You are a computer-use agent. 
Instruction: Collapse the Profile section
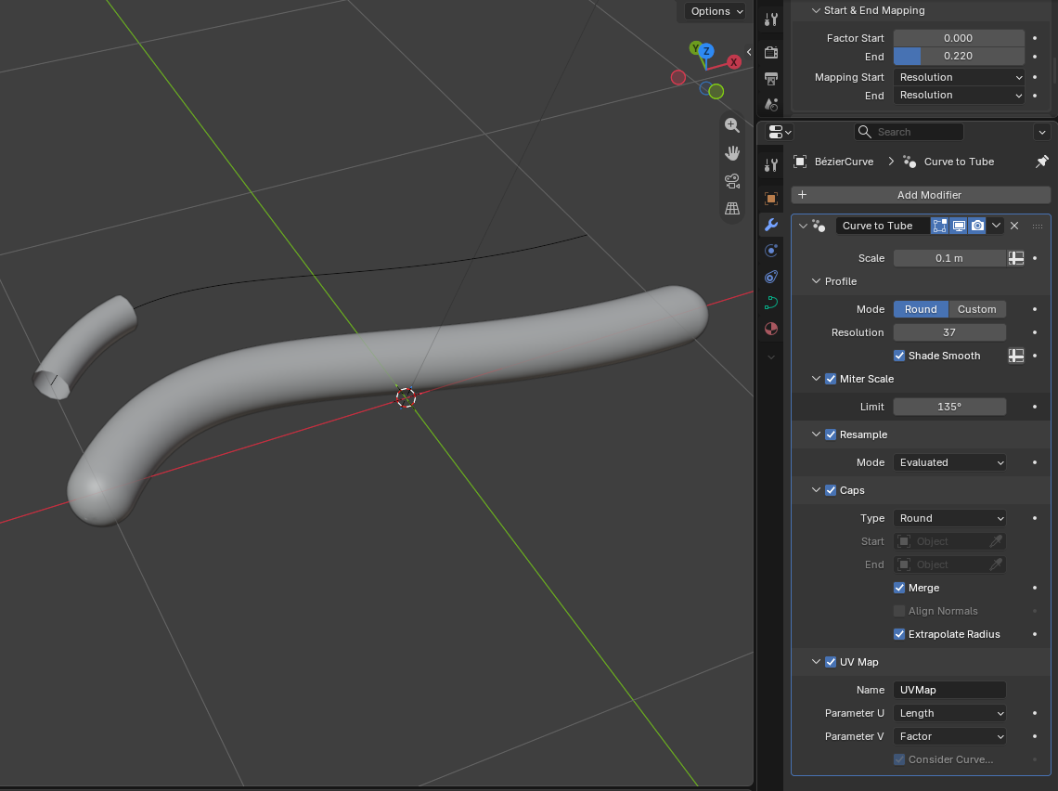816,281
